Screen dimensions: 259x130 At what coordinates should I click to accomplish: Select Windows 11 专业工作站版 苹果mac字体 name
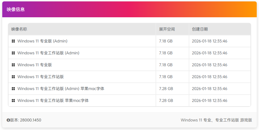click(53, 101)
